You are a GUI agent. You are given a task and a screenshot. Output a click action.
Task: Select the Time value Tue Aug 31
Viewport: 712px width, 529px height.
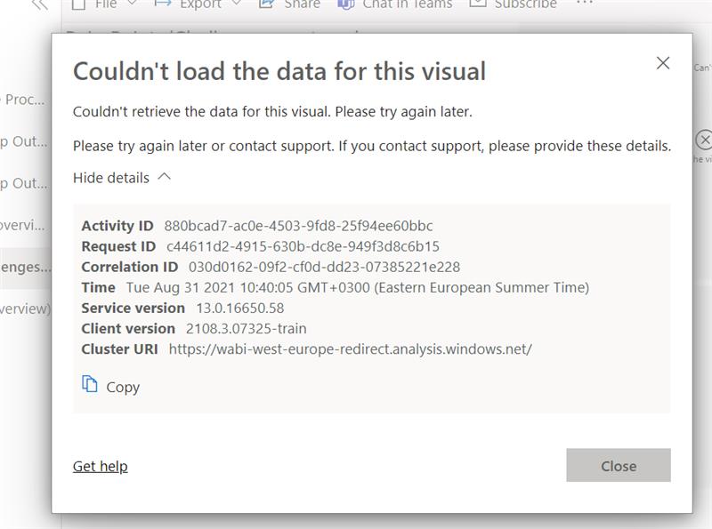[358, 288]
